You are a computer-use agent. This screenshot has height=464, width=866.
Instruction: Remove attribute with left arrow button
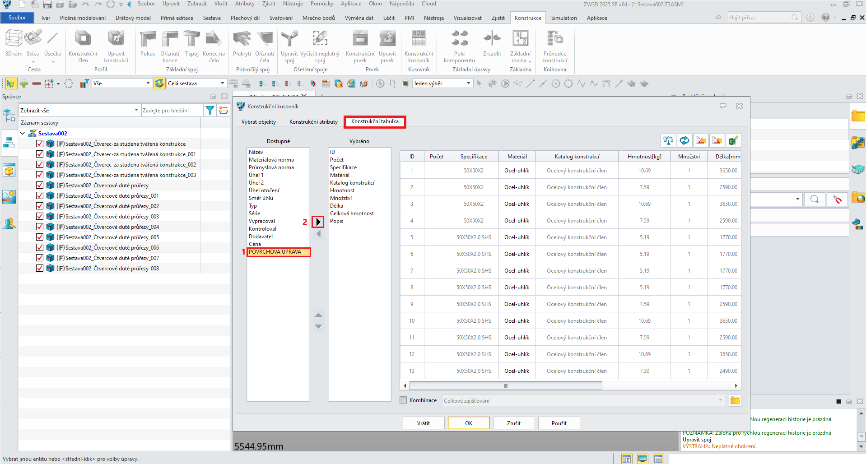[x=318, y=233]
